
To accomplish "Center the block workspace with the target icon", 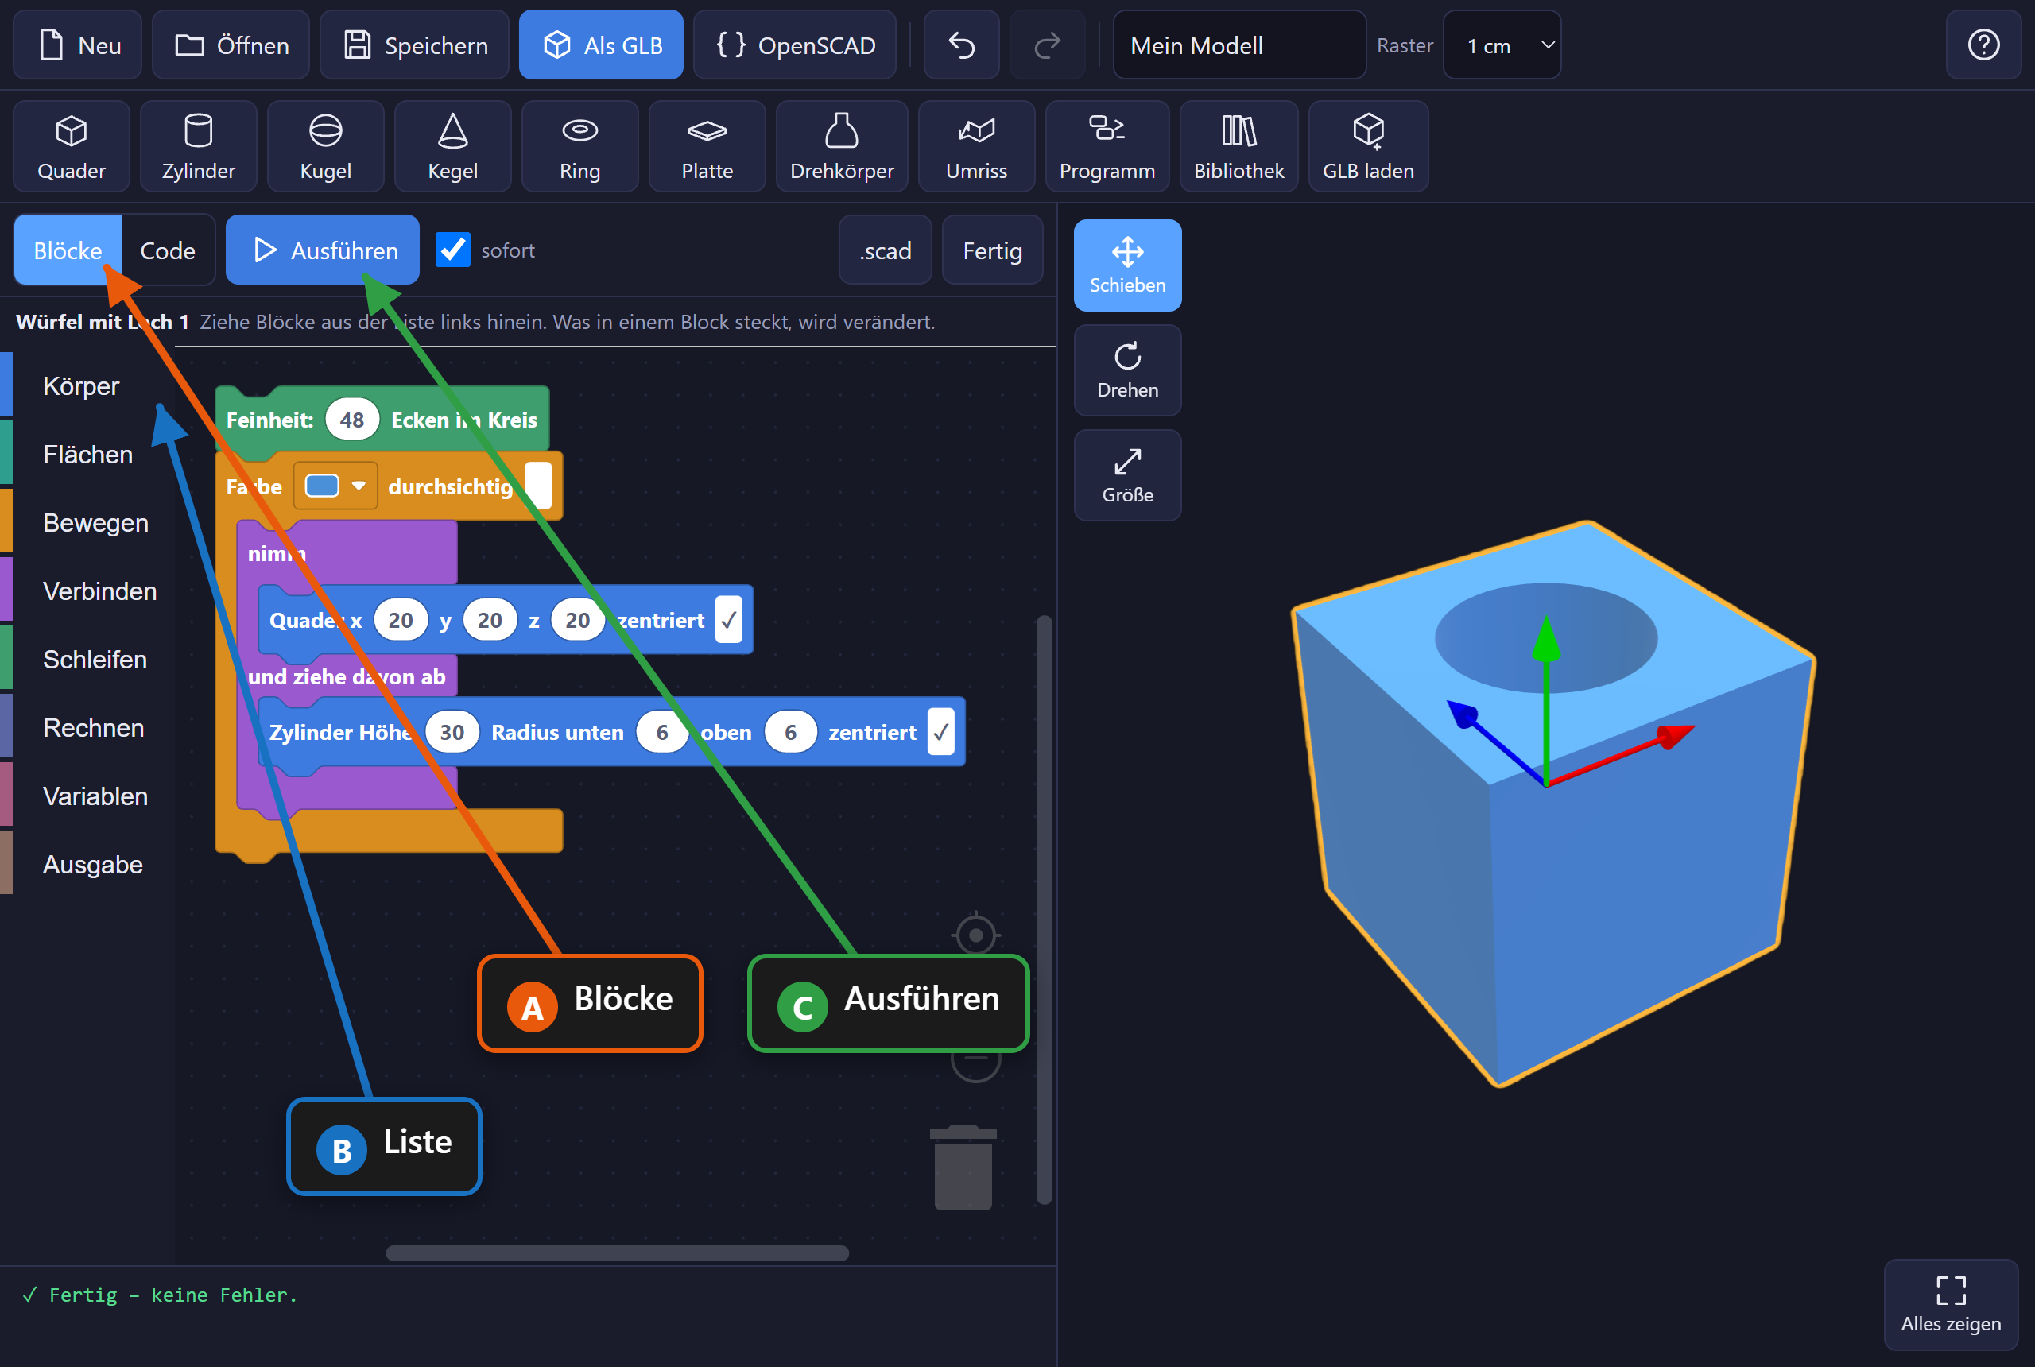I will (975, 935).
